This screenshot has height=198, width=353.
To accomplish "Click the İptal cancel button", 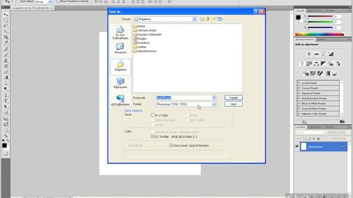I will [x=233, y=104].
